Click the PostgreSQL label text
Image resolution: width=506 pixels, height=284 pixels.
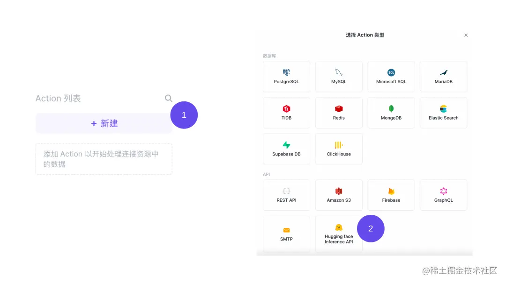286,82
